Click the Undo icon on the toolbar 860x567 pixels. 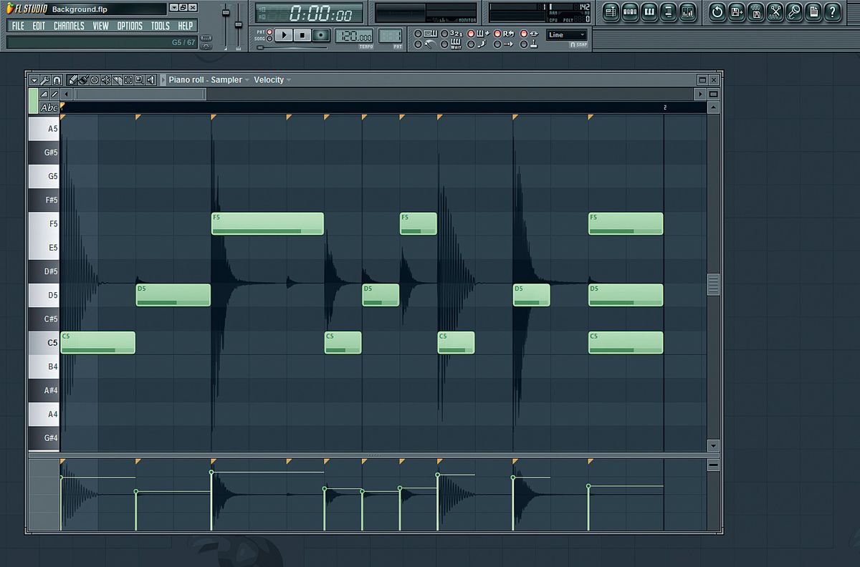(x=718, y=11)
